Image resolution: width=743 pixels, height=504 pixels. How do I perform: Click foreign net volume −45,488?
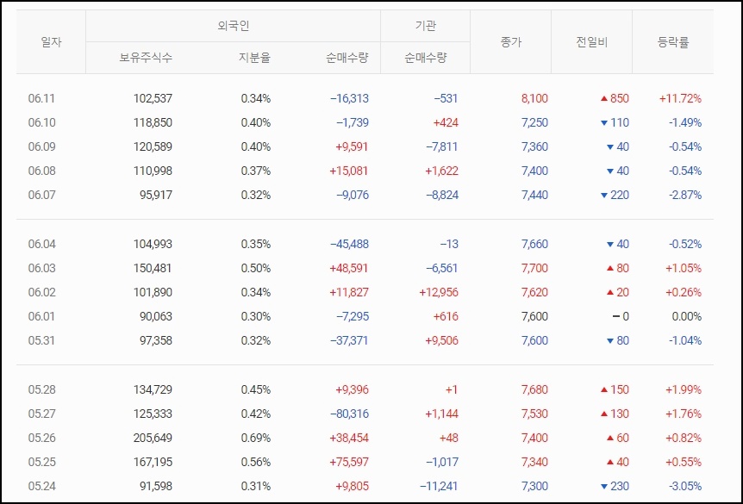[349, 244]
